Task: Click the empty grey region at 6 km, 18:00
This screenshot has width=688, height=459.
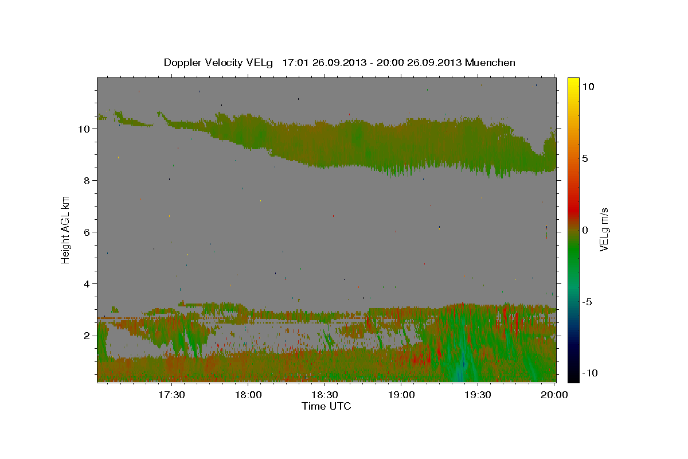Action: 248,232
